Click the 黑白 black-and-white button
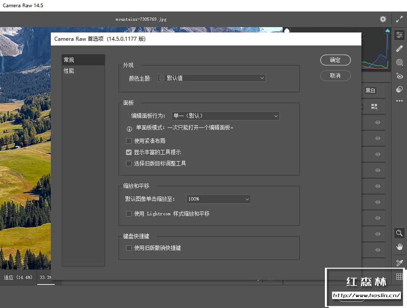The image size is (407, 308). tap(371, 91)
